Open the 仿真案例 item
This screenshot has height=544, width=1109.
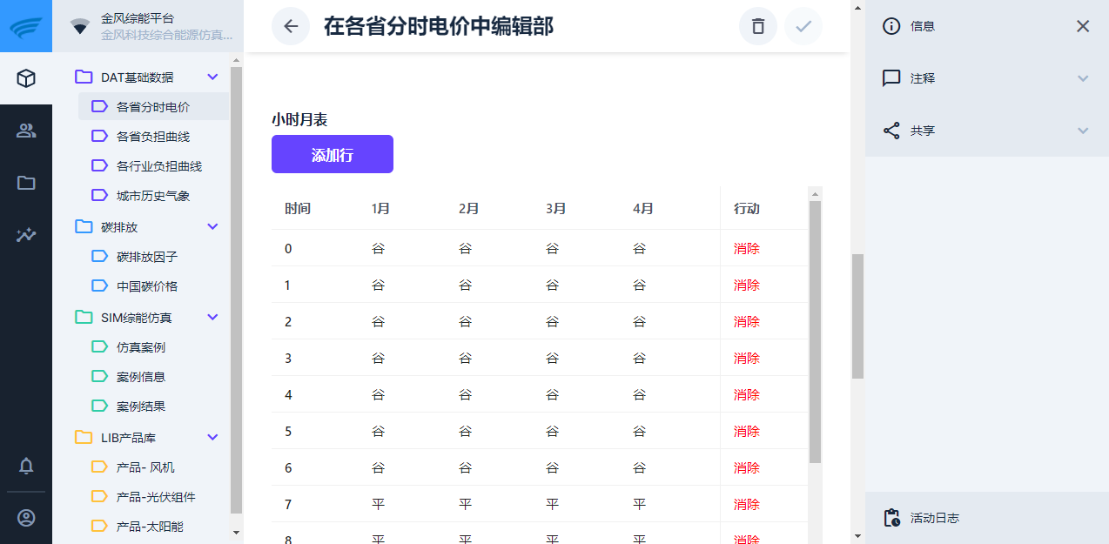(x=141, y=347)
